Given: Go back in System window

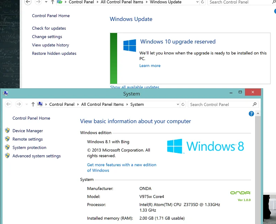Looking at the screenshot, I should (8, 104).
